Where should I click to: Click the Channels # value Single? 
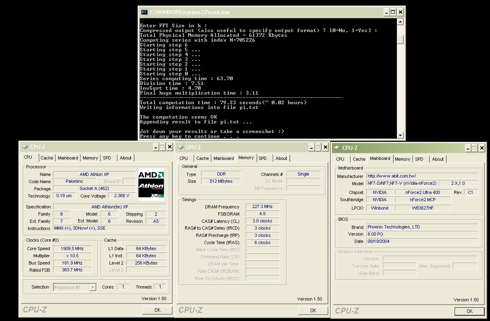point(303,174)
